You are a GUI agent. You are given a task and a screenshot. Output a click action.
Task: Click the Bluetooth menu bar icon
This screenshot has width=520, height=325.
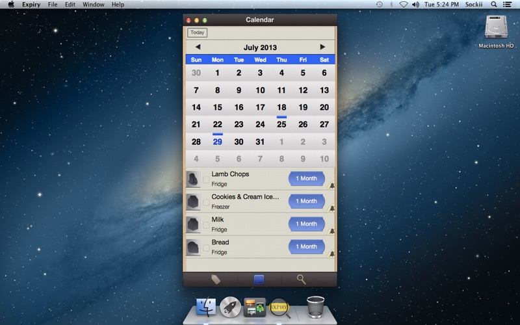391,5
